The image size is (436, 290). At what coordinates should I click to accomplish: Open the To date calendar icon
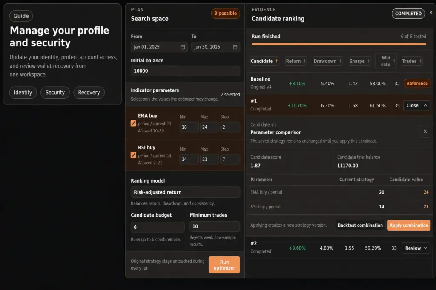tap(235, 47)
